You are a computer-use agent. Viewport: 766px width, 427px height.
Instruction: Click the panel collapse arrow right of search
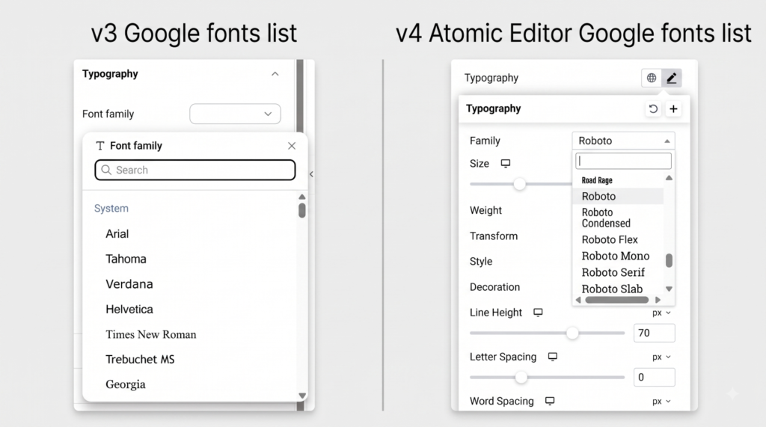[x=311, y=174]
